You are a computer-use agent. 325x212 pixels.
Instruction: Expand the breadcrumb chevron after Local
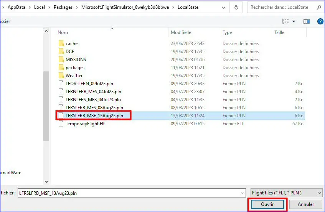pos(49,7)
